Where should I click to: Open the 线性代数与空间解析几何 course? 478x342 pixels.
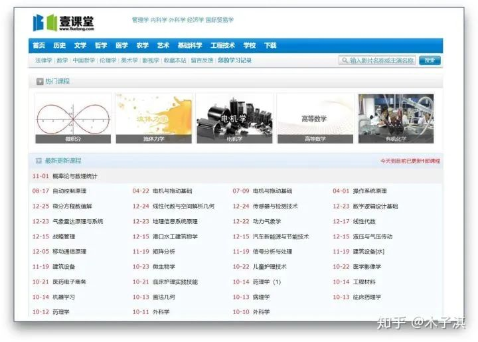(x=183, y=207)
